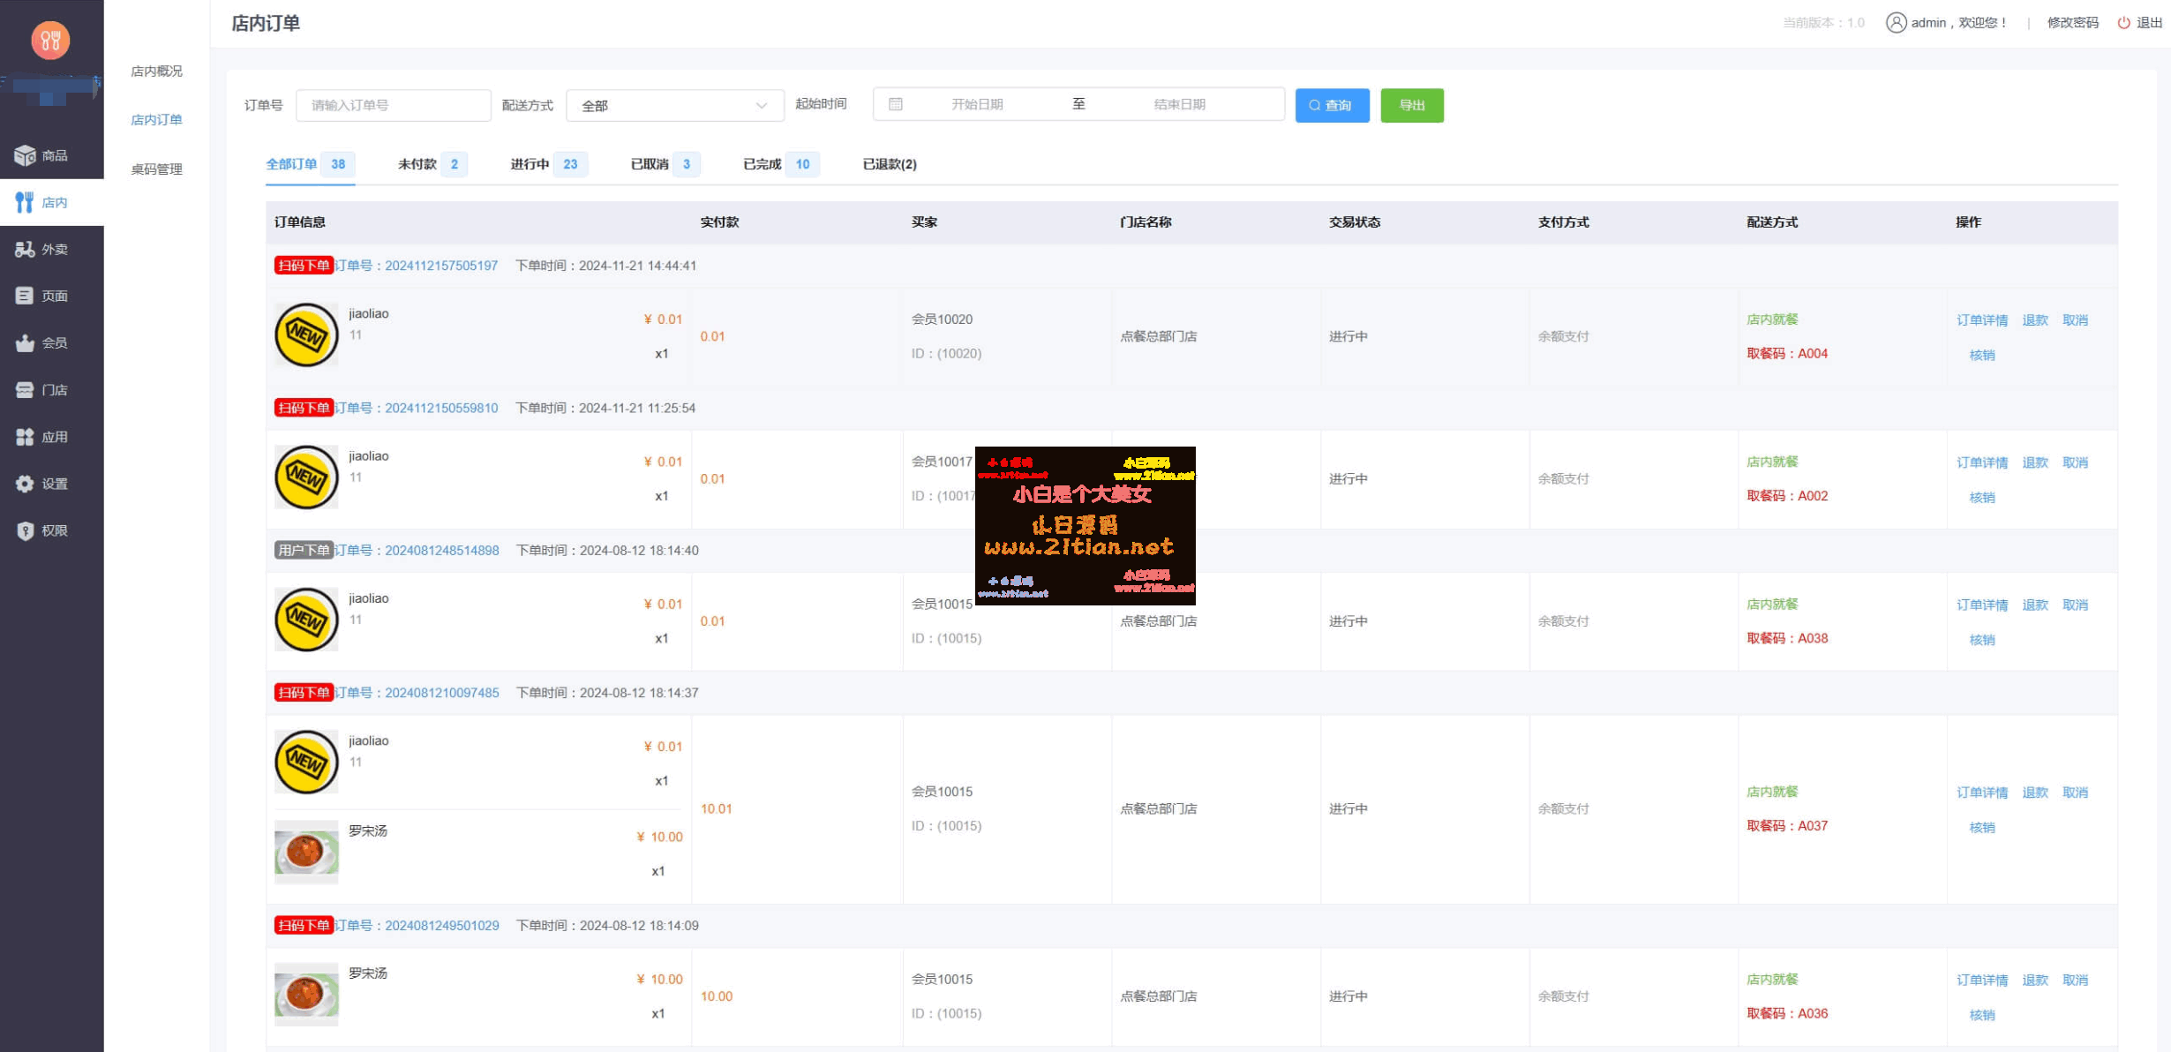
Task: Open 订单详情 for pickup code A004
Action: click(1982, 320)
